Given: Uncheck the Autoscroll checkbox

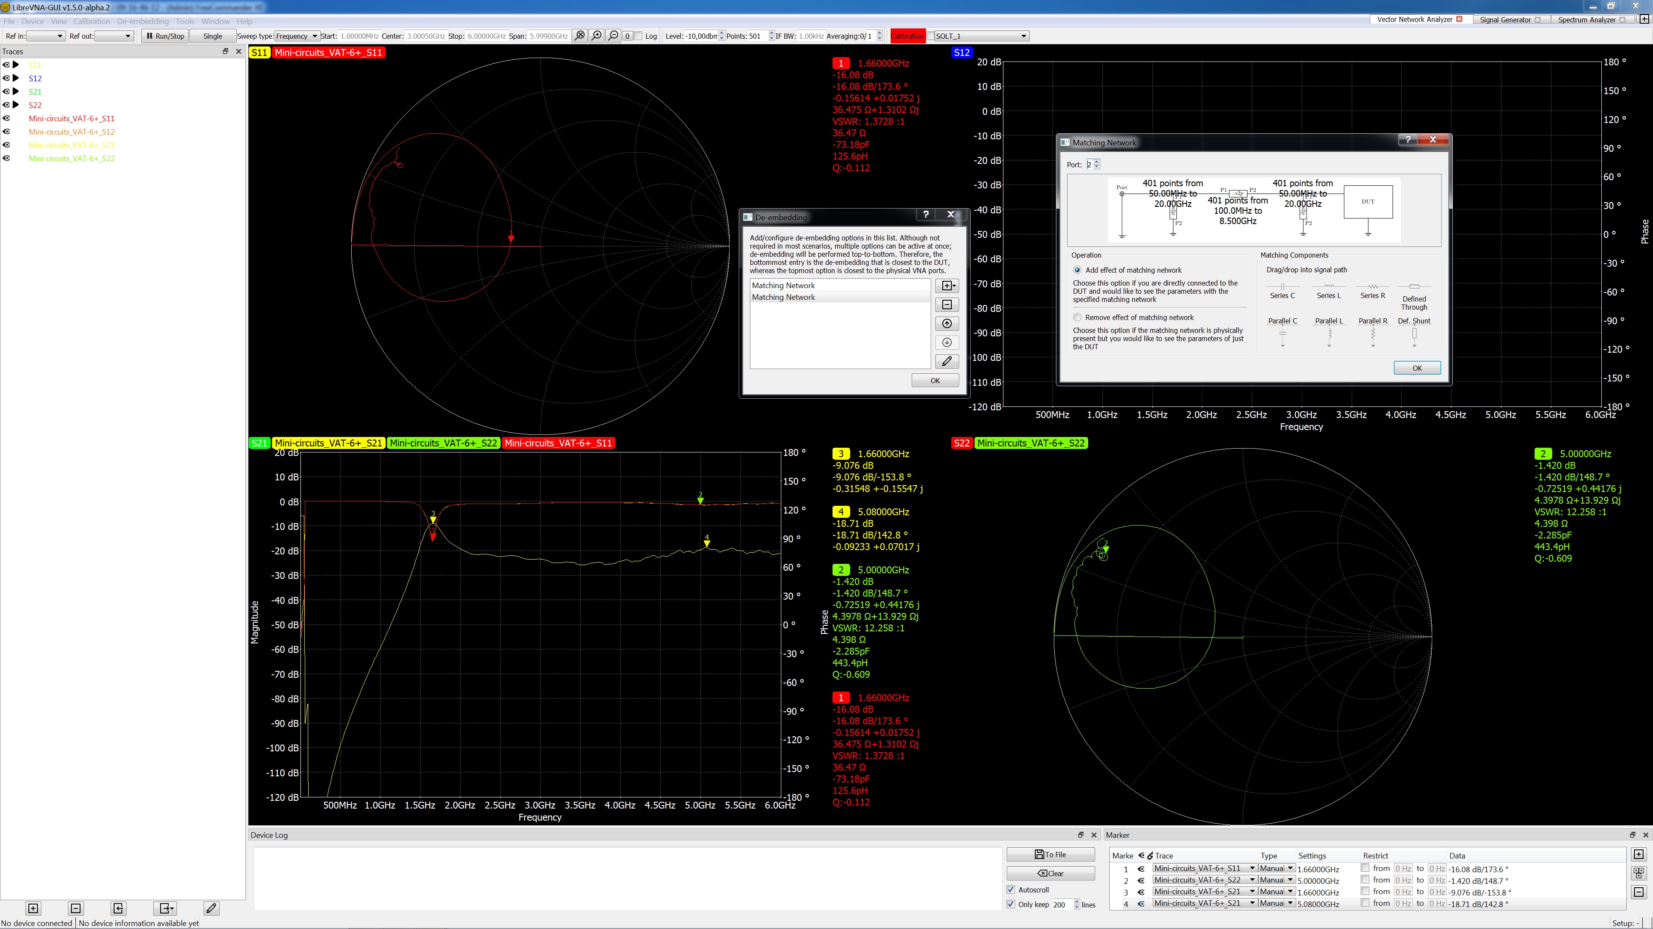Looking at the screenshot, I should 1011,890.
